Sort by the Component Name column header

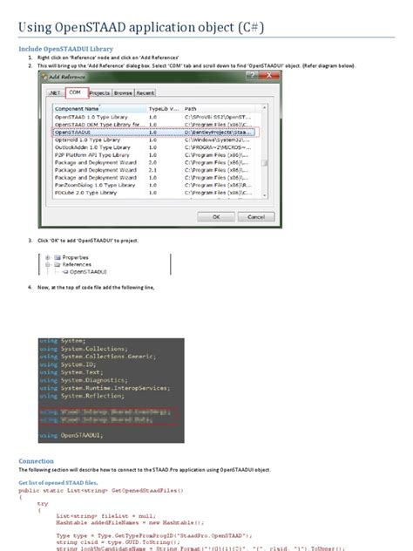[99, 109]
